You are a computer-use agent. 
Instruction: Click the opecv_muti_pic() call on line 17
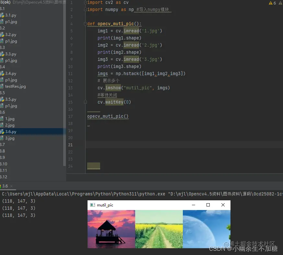pyautogui.click(x=108, y=116)
